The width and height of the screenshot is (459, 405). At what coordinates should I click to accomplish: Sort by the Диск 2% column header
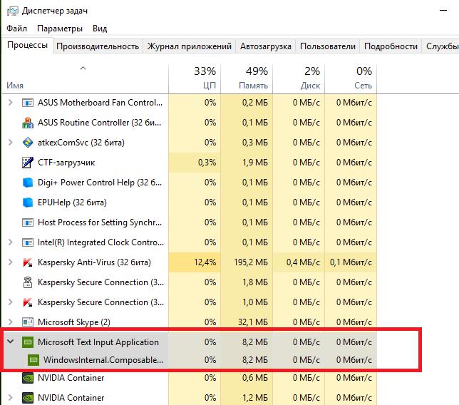[x=299, y=78]
